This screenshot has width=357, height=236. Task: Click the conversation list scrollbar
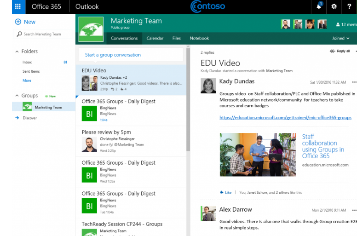[188, 99]
